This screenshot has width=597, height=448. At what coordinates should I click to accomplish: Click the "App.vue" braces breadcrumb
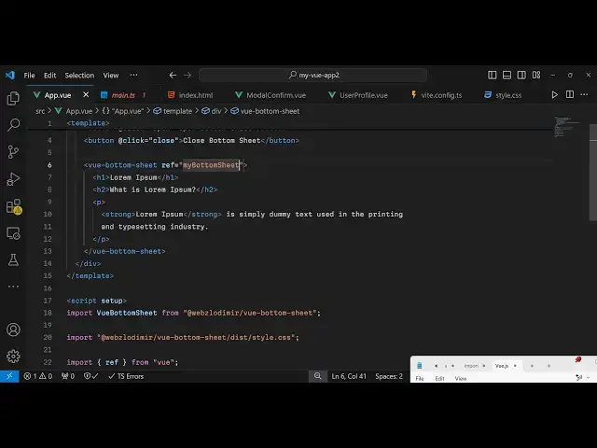click(x=122, y=111)
